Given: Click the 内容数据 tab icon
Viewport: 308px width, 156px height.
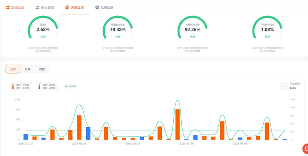Looking at the screenshot, I should click(67, 7).
